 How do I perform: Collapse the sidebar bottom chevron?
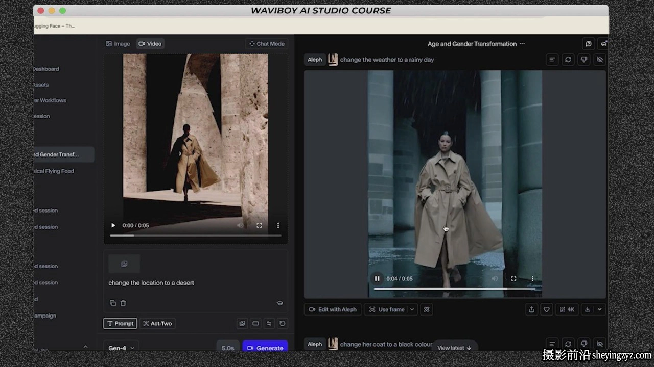pos(85,347)
